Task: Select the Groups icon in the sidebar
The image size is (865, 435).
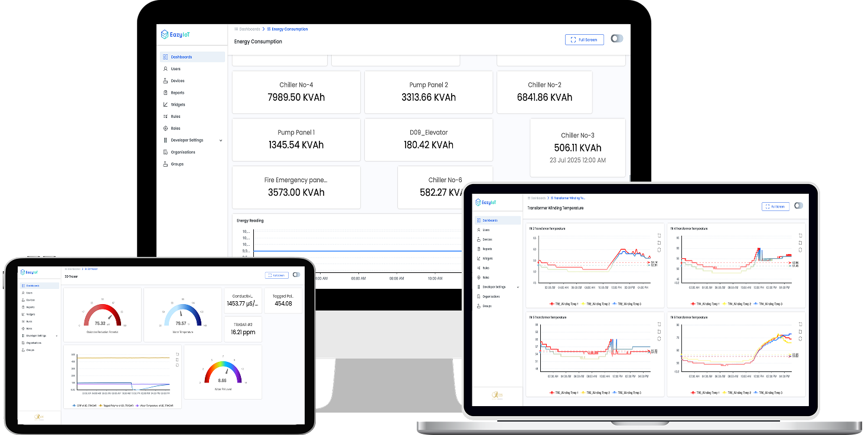Action: point(165,163)
